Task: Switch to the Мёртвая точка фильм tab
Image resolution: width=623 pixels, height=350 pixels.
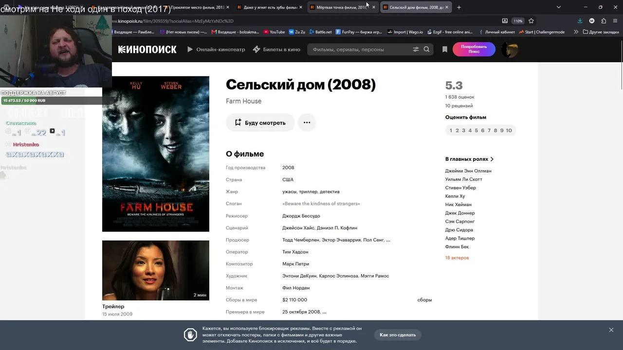Action: pos(342,7)
